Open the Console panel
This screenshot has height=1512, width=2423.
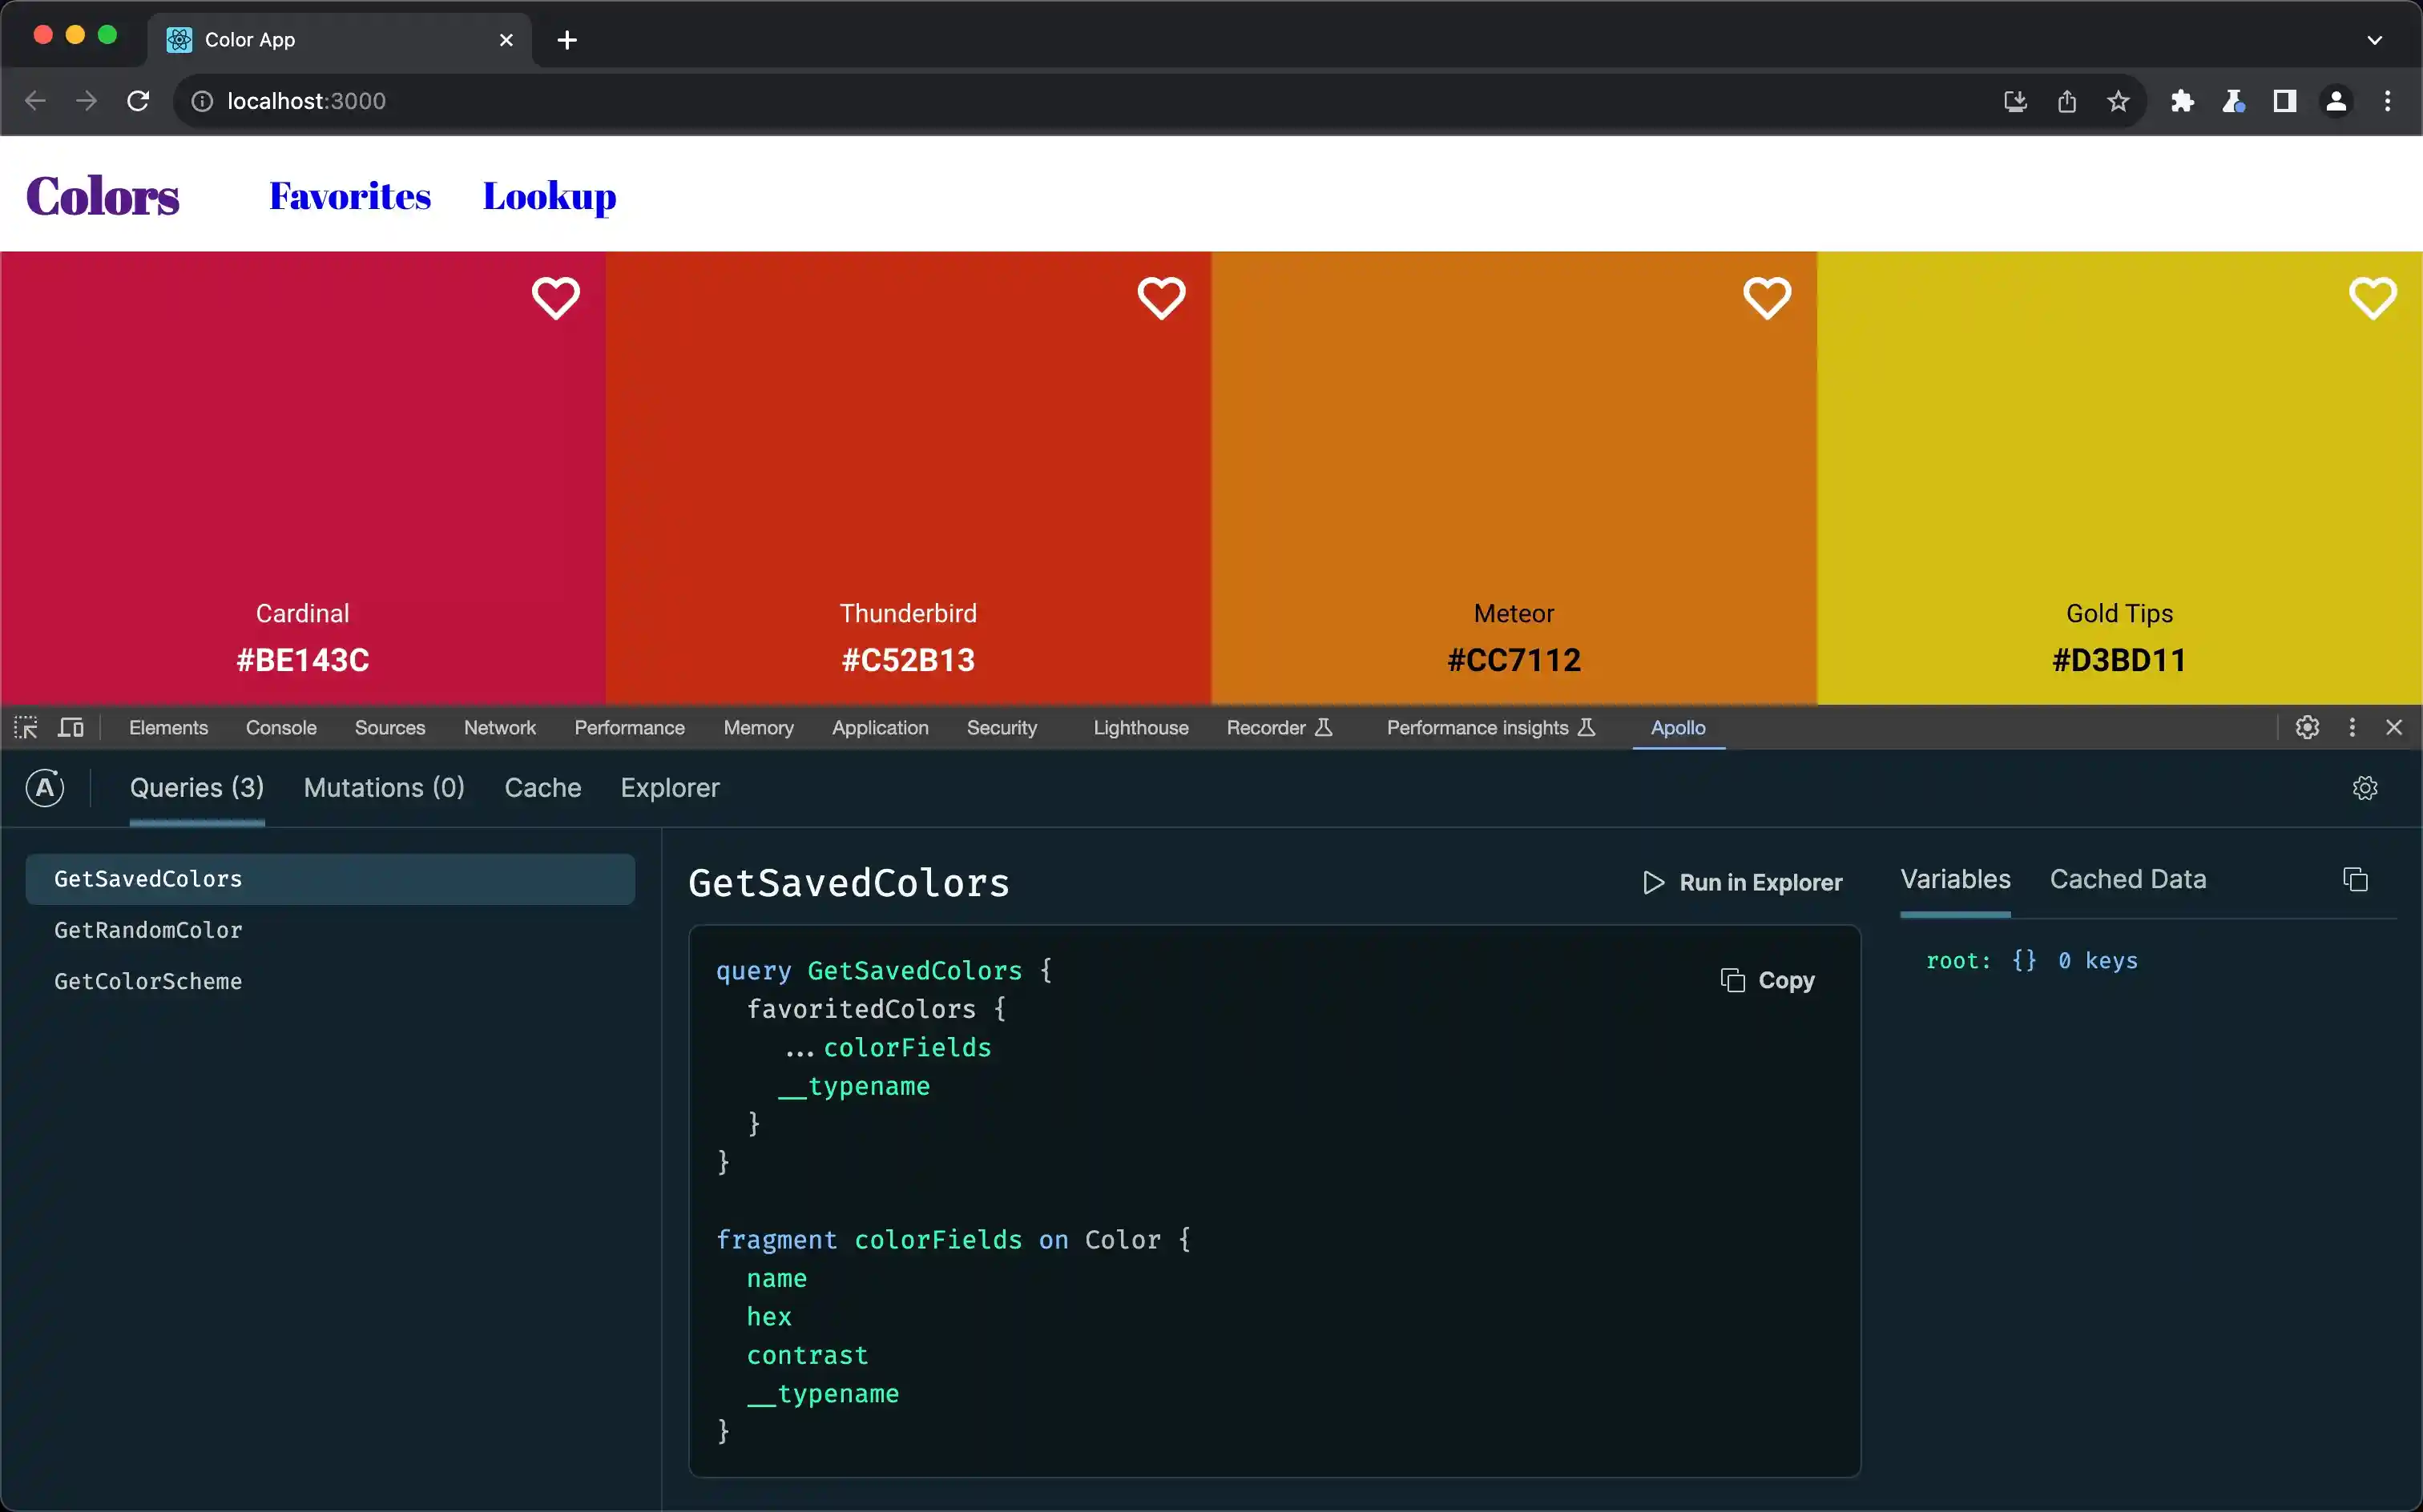(x=280, y=727)
